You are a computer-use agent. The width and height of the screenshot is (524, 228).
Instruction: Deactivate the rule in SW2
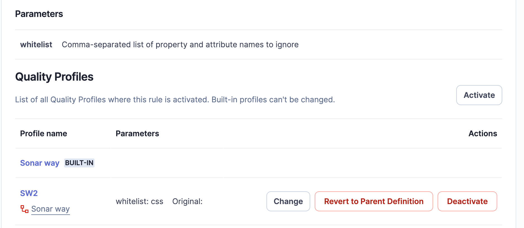click(467, 201)
